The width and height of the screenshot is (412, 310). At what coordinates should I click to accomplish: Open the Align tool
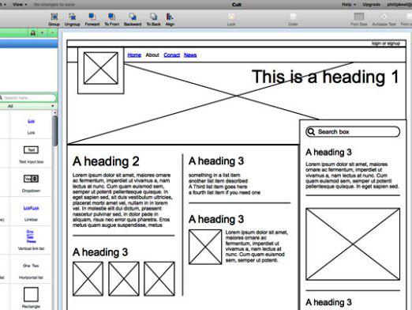pyautogui.click(x=170, y=20)
